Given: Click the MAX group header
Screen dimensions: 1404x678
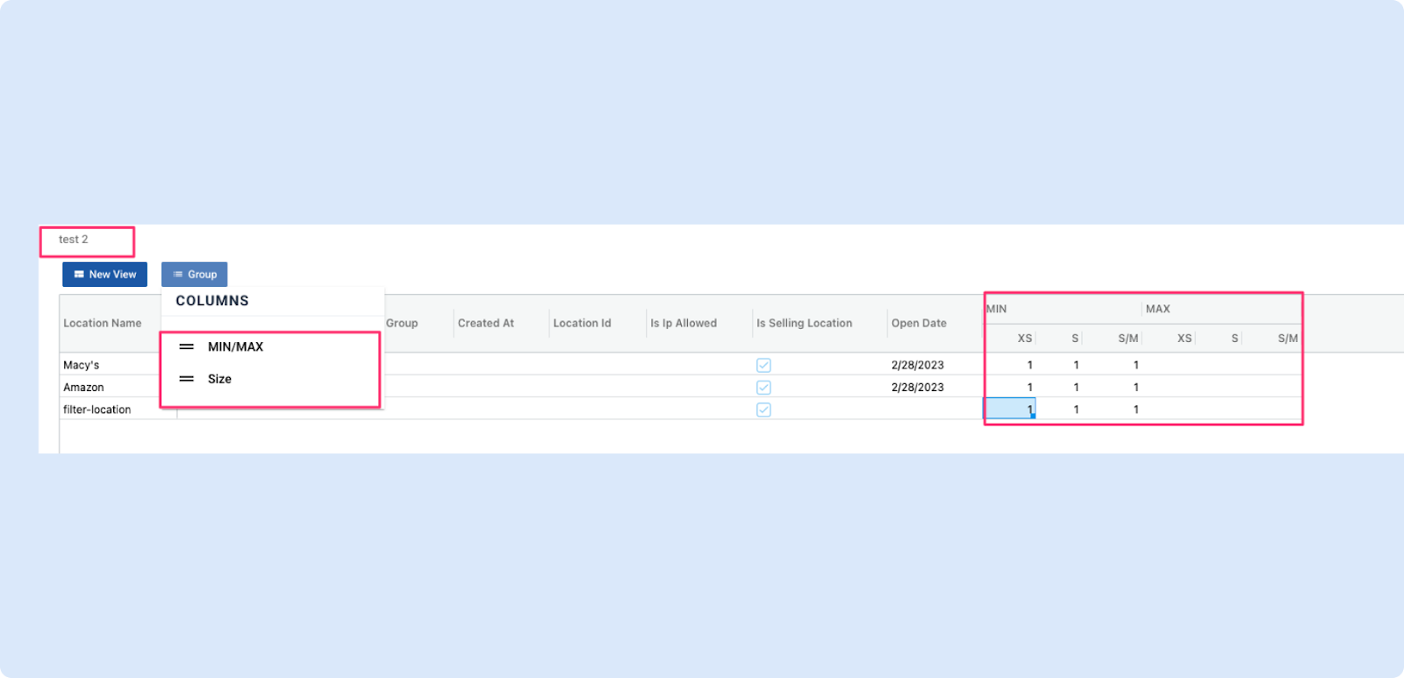Looking at the screenshot, I should click(1158, 309).
